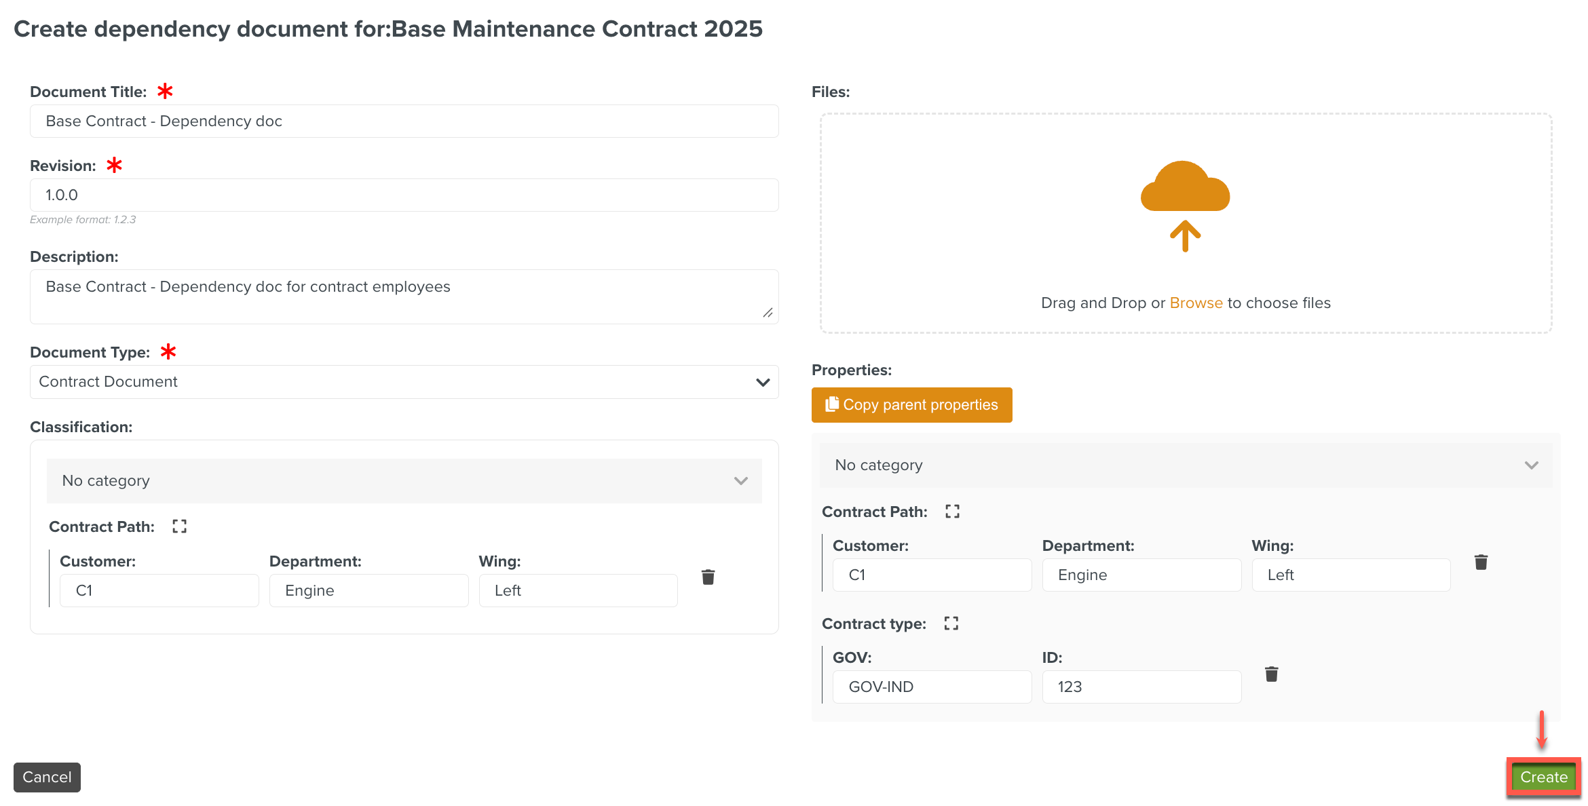Expand Properties No category dropdown
The height and width of the screenshot is (806, 1588).
click(1185, 465)
